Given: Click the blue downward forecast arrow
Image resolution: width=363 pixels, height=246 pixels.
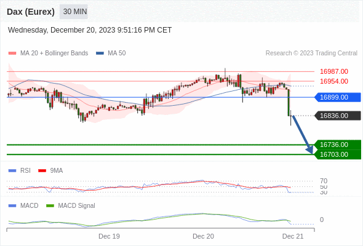Looking at the screenshot, I should (303, 134).
